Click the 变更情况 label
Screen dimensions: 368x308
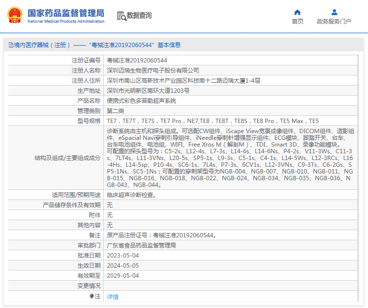(x=89, y=286)
